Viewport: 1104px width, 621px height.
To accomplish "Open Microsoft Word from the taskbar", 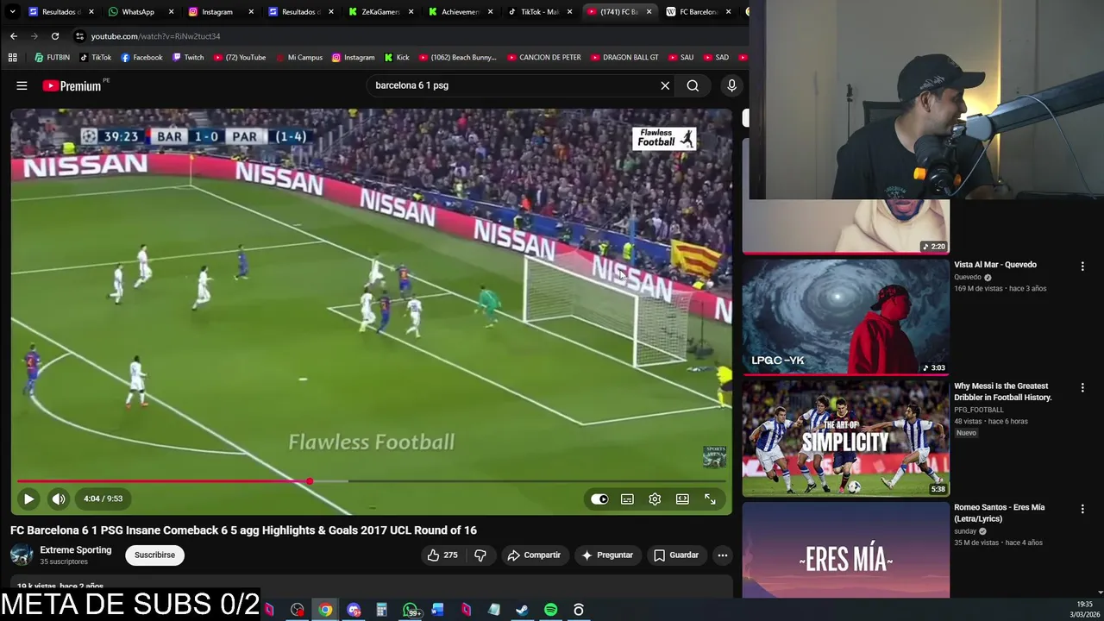I will pyautogui.click(x=437, y=610).
